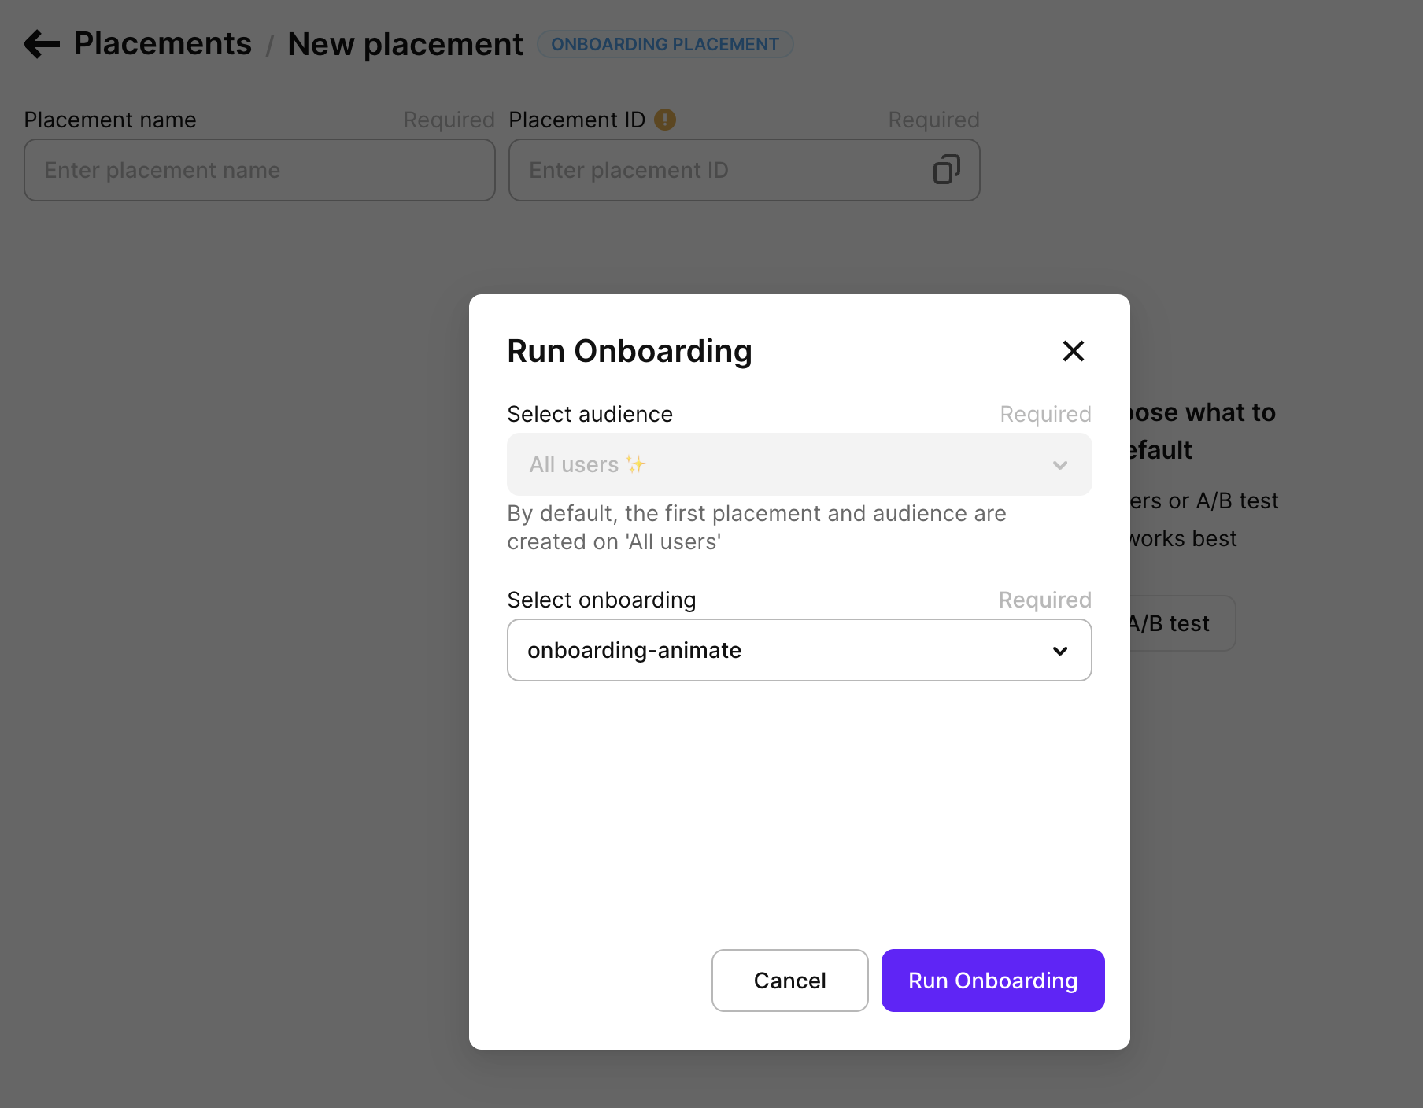This screenshot has height=1108, width=1423.
Task: Expand the chevron on the audience selector
Action: [1060, 464]
